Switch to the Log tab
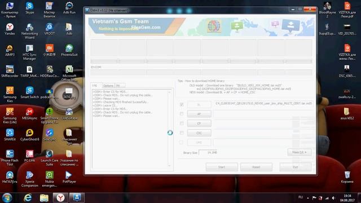The height and width of the screenshot is (203, 361). pos(95,85)
